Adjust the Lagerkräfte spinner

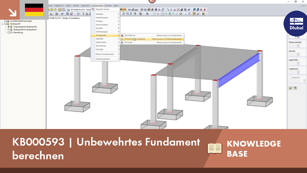[x=298, y=63]
